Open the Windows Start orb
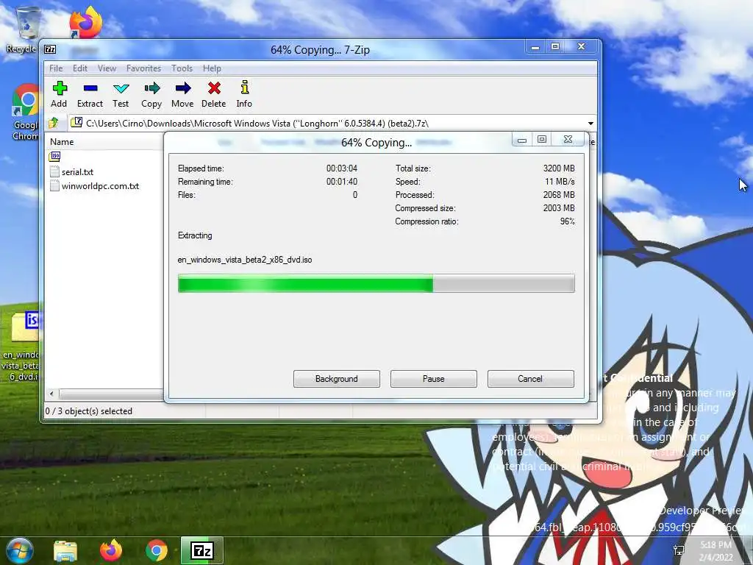Viewport: 753px width, 565px height. [20, 550]
